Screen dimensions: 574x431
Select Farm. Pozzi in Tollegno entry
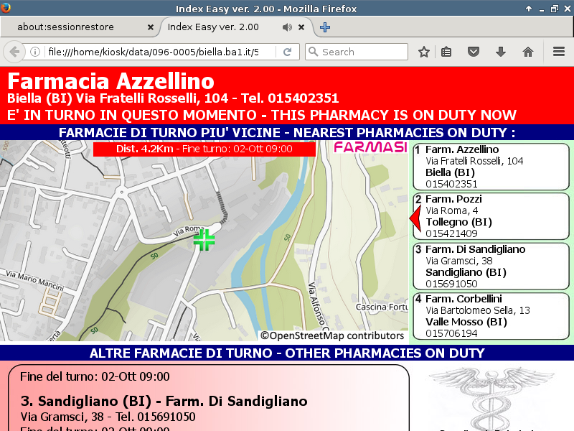point(491,216)
